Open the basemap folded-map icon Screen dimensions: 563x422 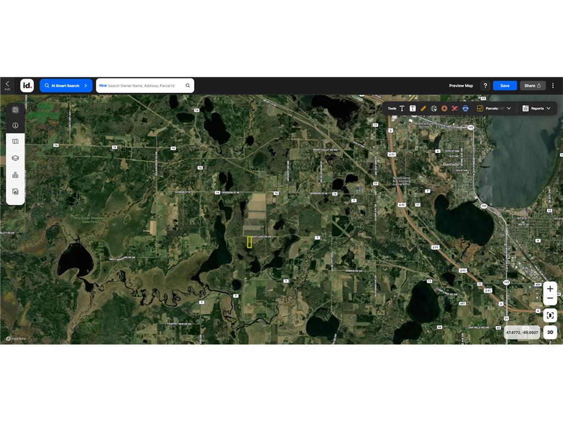coord(15,141)
